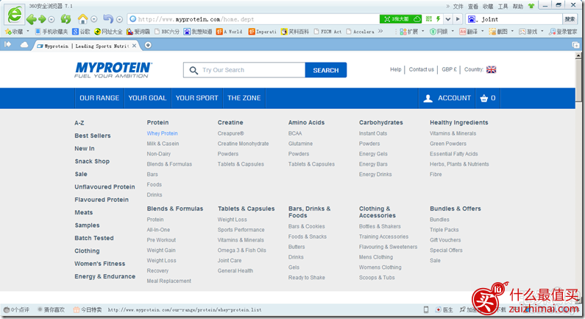
Task: Click the MYPROTEIN logo
Action: pos(113,70)
